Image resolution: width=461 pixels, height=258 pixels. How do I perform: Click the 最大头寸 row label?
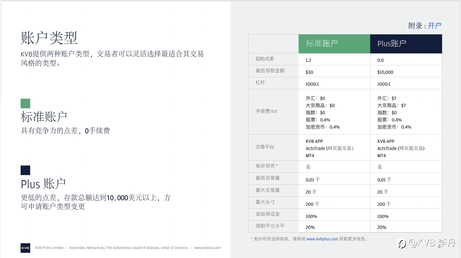point(265,202)
